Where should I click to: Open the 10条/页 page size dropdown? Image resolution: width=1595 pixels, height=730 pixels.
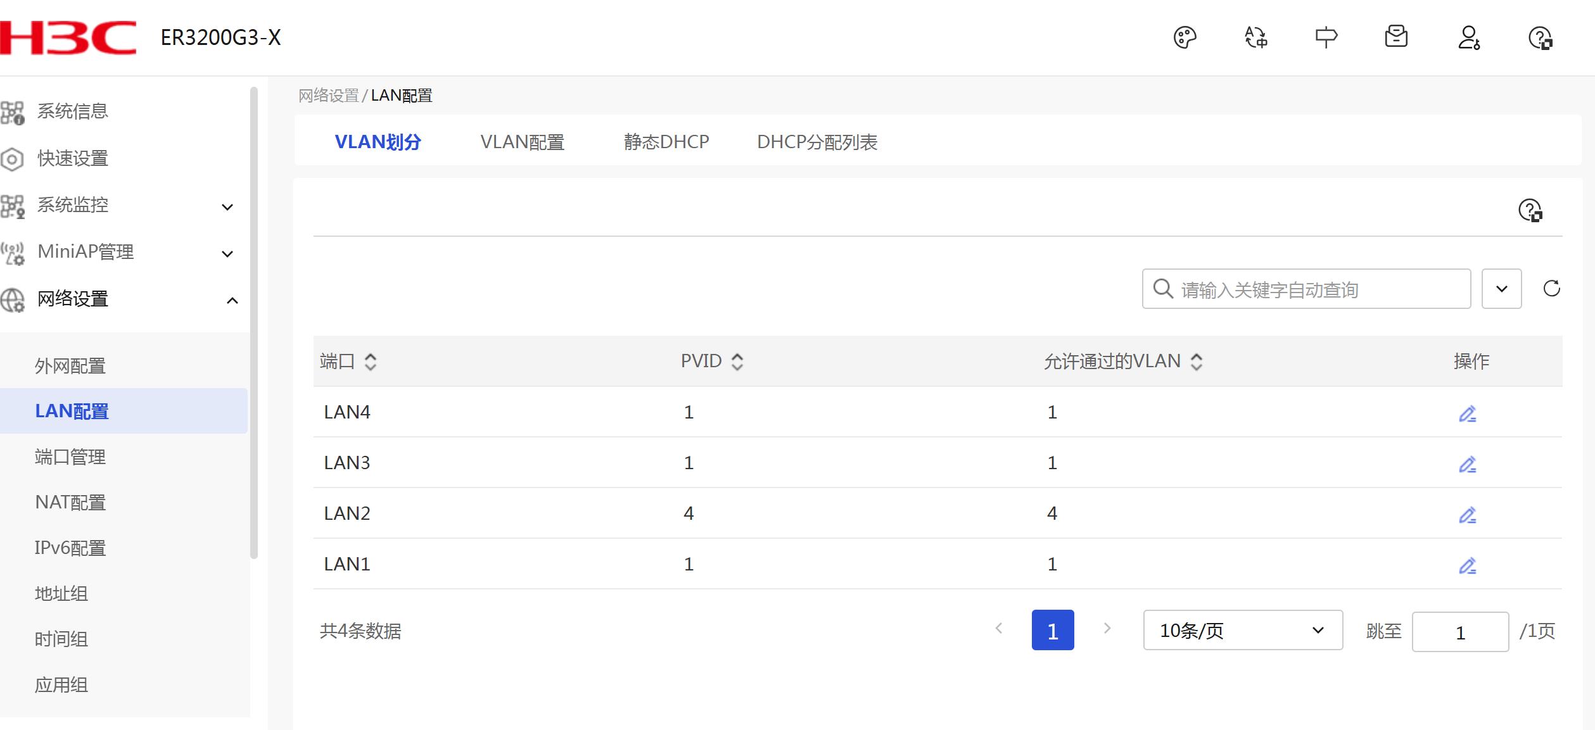click(x=1242, y=630)
